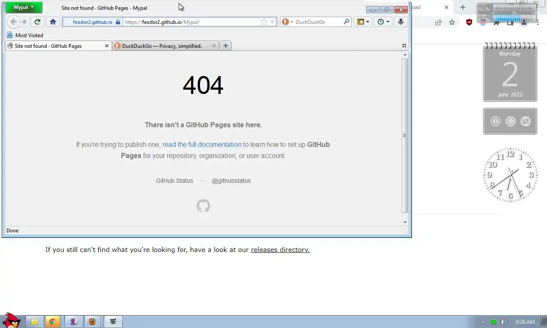
Task: Click the Chrome share page icon
Action: [x=438, y=23]
